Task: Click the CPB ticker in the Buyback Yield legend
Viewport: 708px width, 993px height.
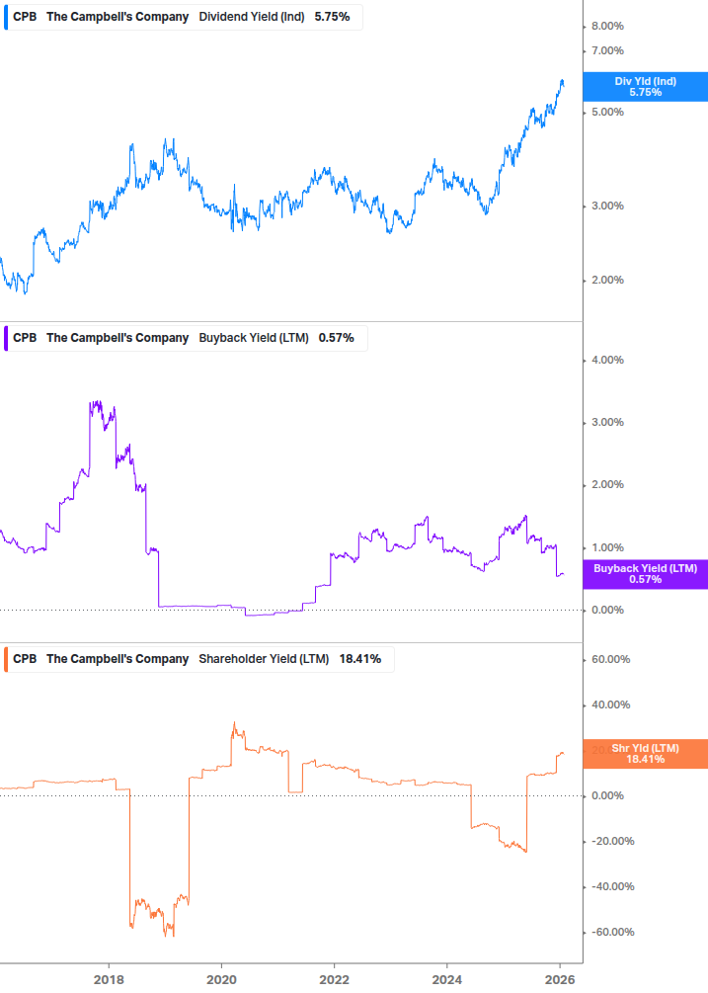Action: pyautogui.click(x=25, y=338)
